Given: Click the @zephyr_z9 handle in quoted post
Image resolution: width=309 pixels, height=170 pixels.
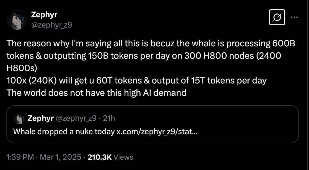Looking at the screenshot, I should coord(75,118).
